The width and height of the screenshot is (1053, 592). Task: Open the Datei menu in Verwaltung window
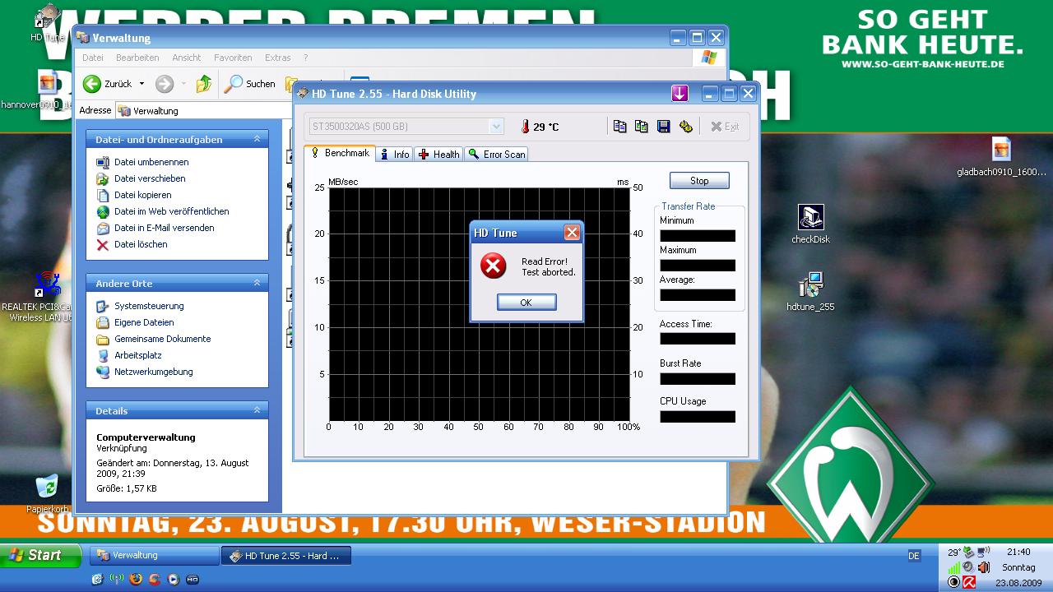(93, 58)
